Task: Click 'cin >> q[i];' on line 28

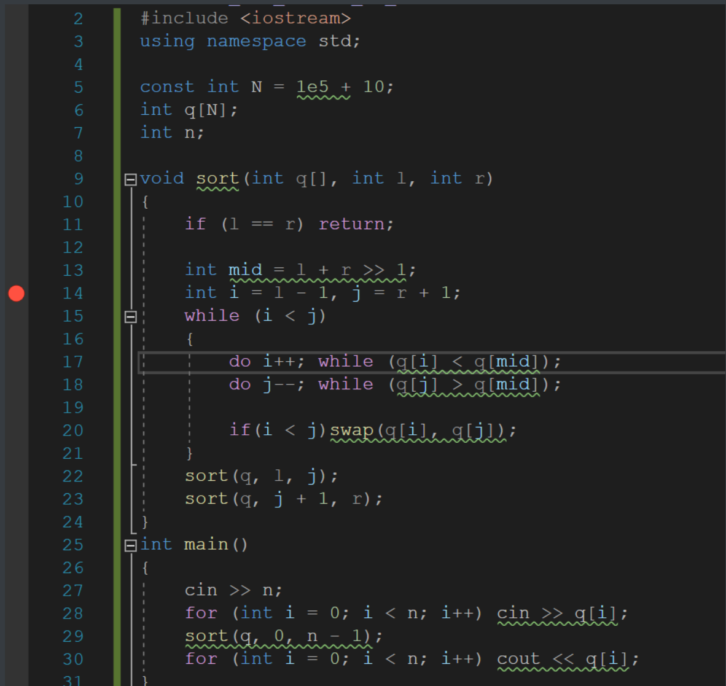Action: pos(563,614)
